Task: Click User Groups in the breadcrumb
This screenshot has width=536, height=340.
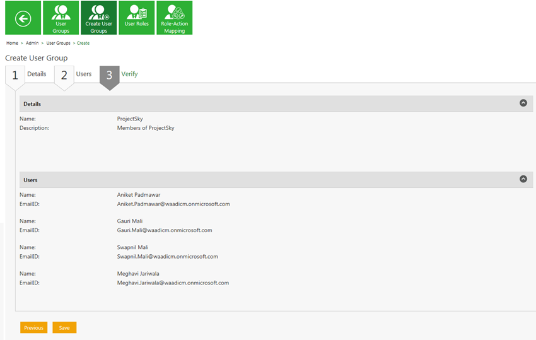Action: [x=58, y=43]
